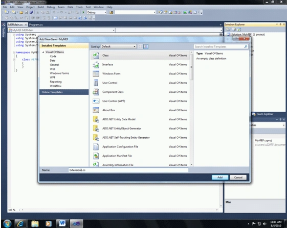Choose ADO.NET Self-Tracking Entity Generator icon
The height and width of the screenshot is (228, 287).
coord(96,137)
